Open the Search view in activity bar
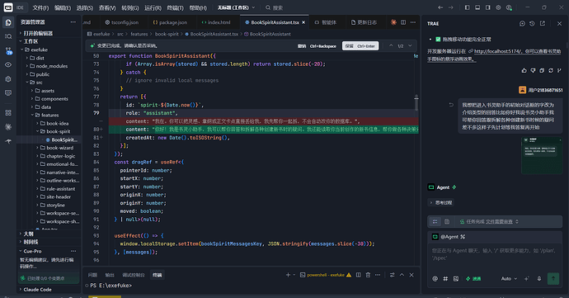Viewport: 569px width, 298px height. 8,36
